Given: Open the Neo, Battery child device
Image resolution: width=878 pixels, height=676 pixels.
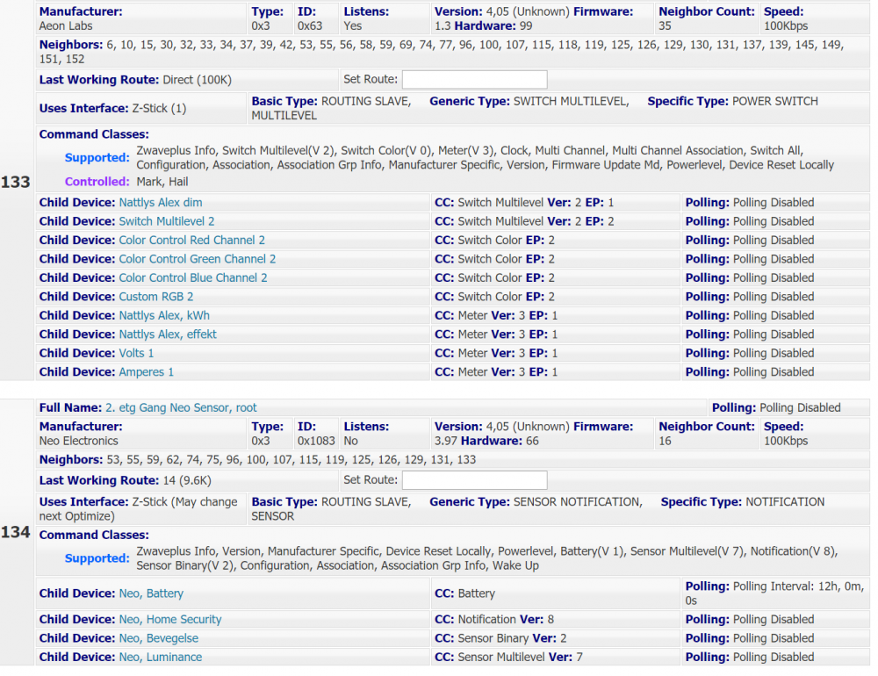Looking at the screenshot, I should coord(151,594).
